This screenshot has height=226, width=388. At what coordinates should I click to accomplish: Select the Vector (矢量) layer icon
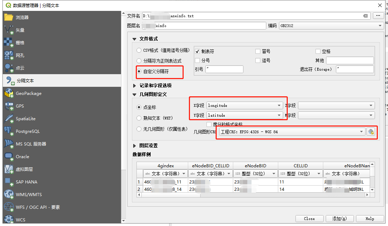click(9, 30)
